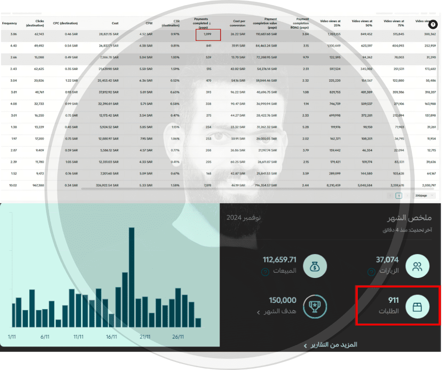
Task: Go to next page arrow in pagination
Action: tap(407, 195)
